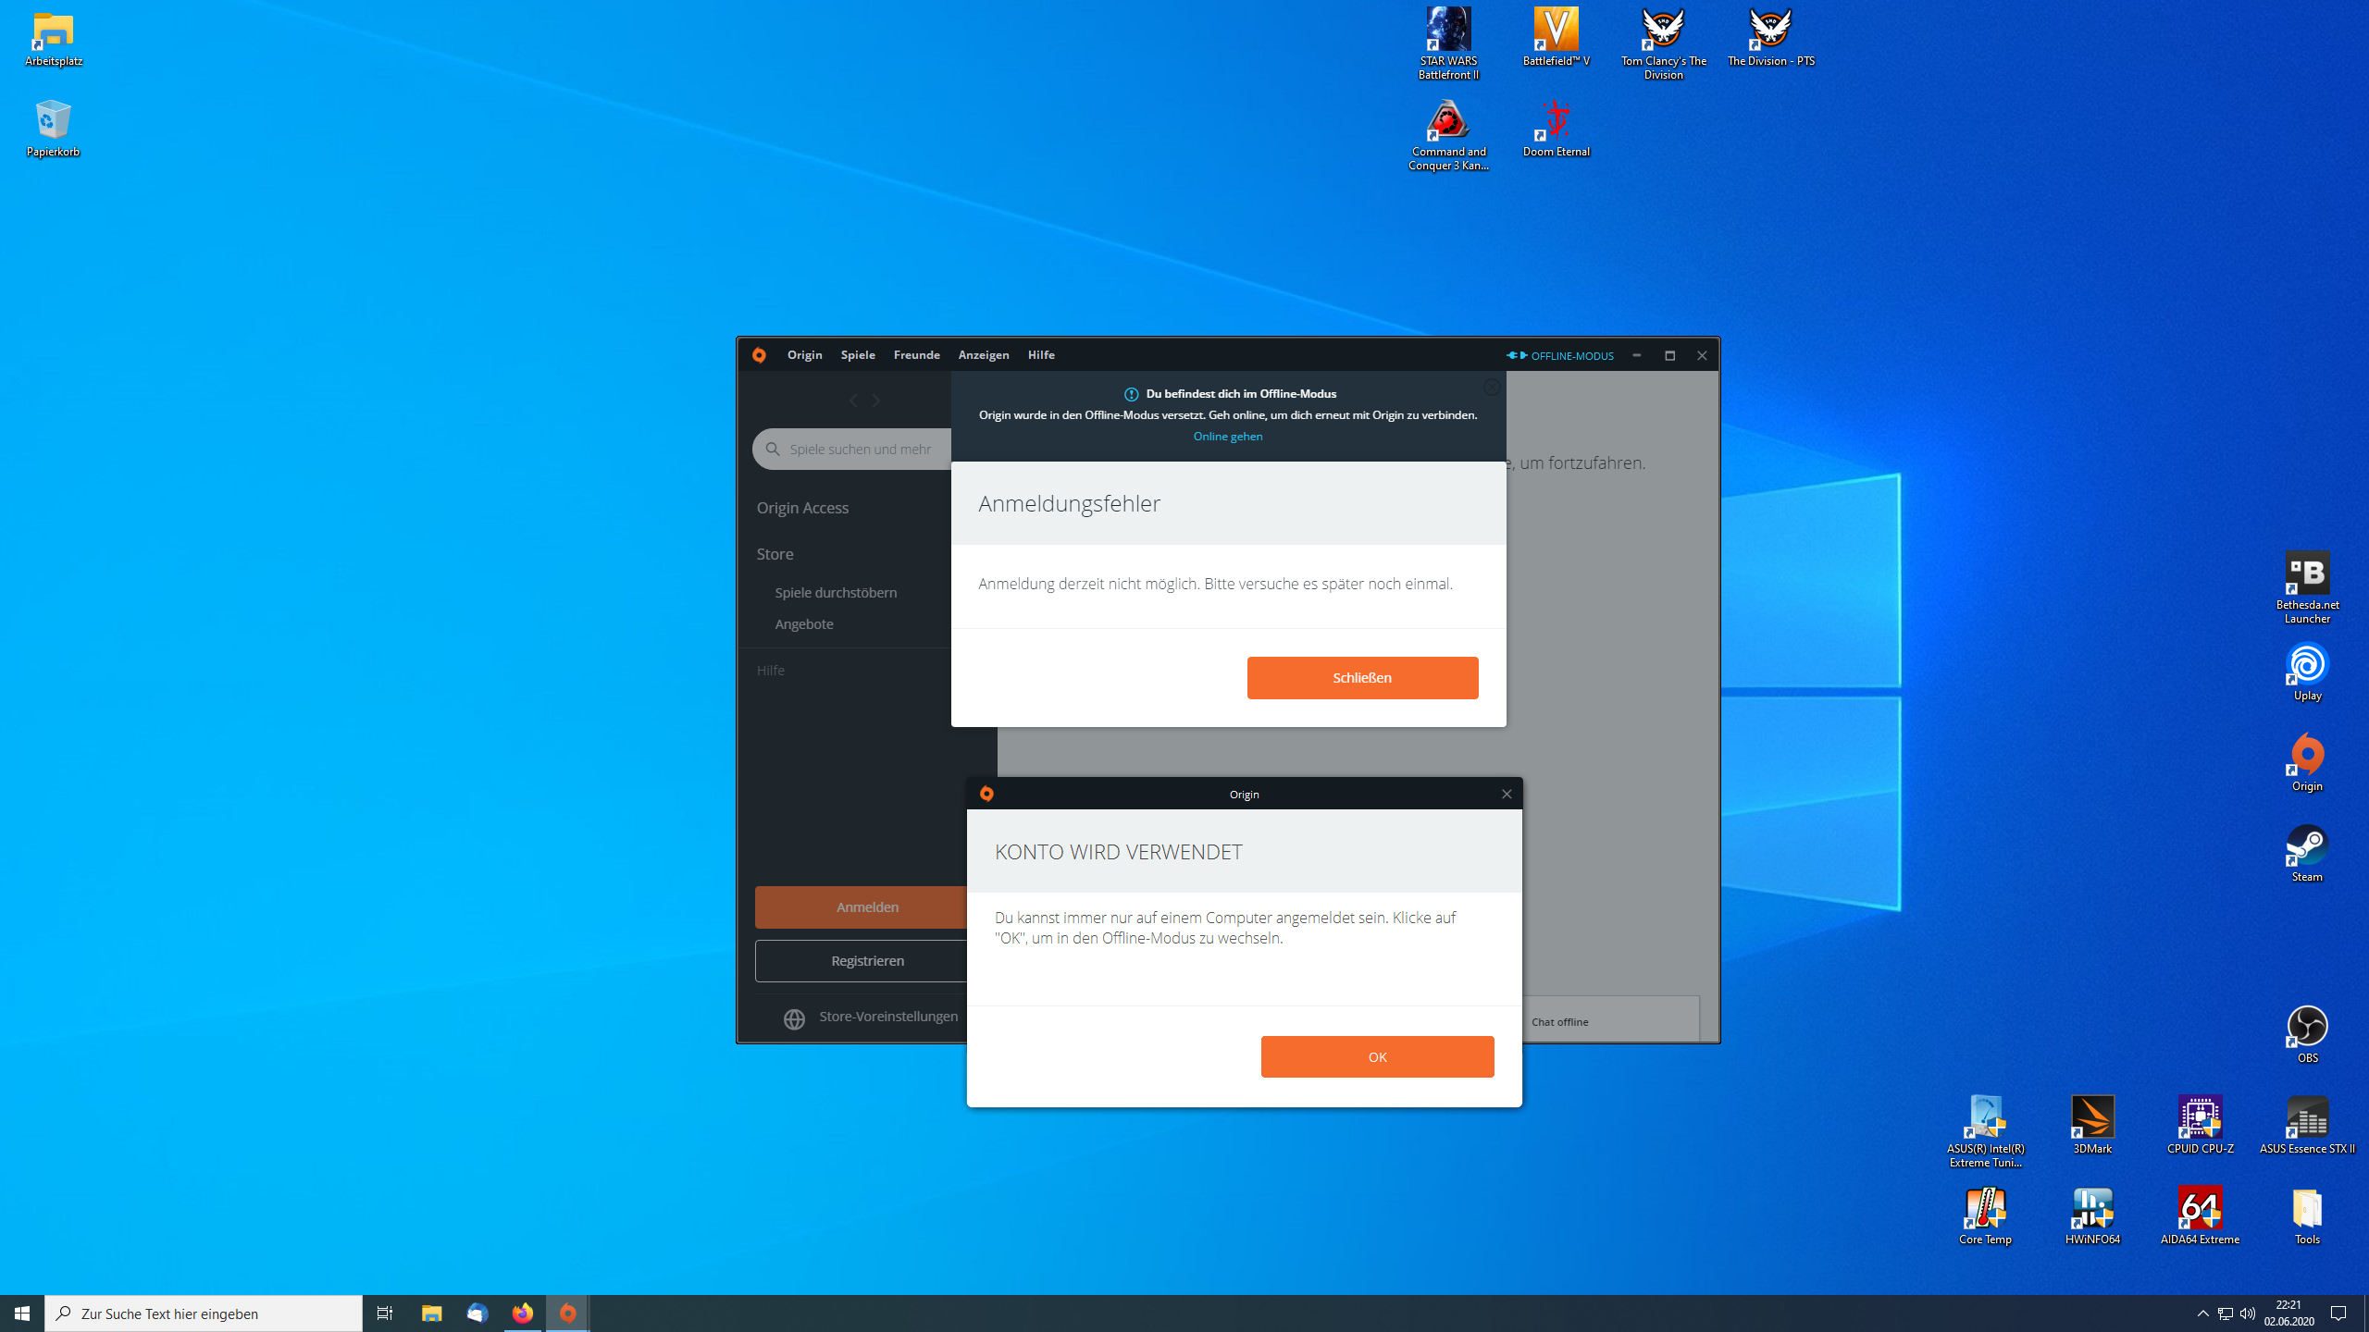Screen dimensions: 2369x1332
Task: Open the Freunde menu
Action: tap(916, 355)
